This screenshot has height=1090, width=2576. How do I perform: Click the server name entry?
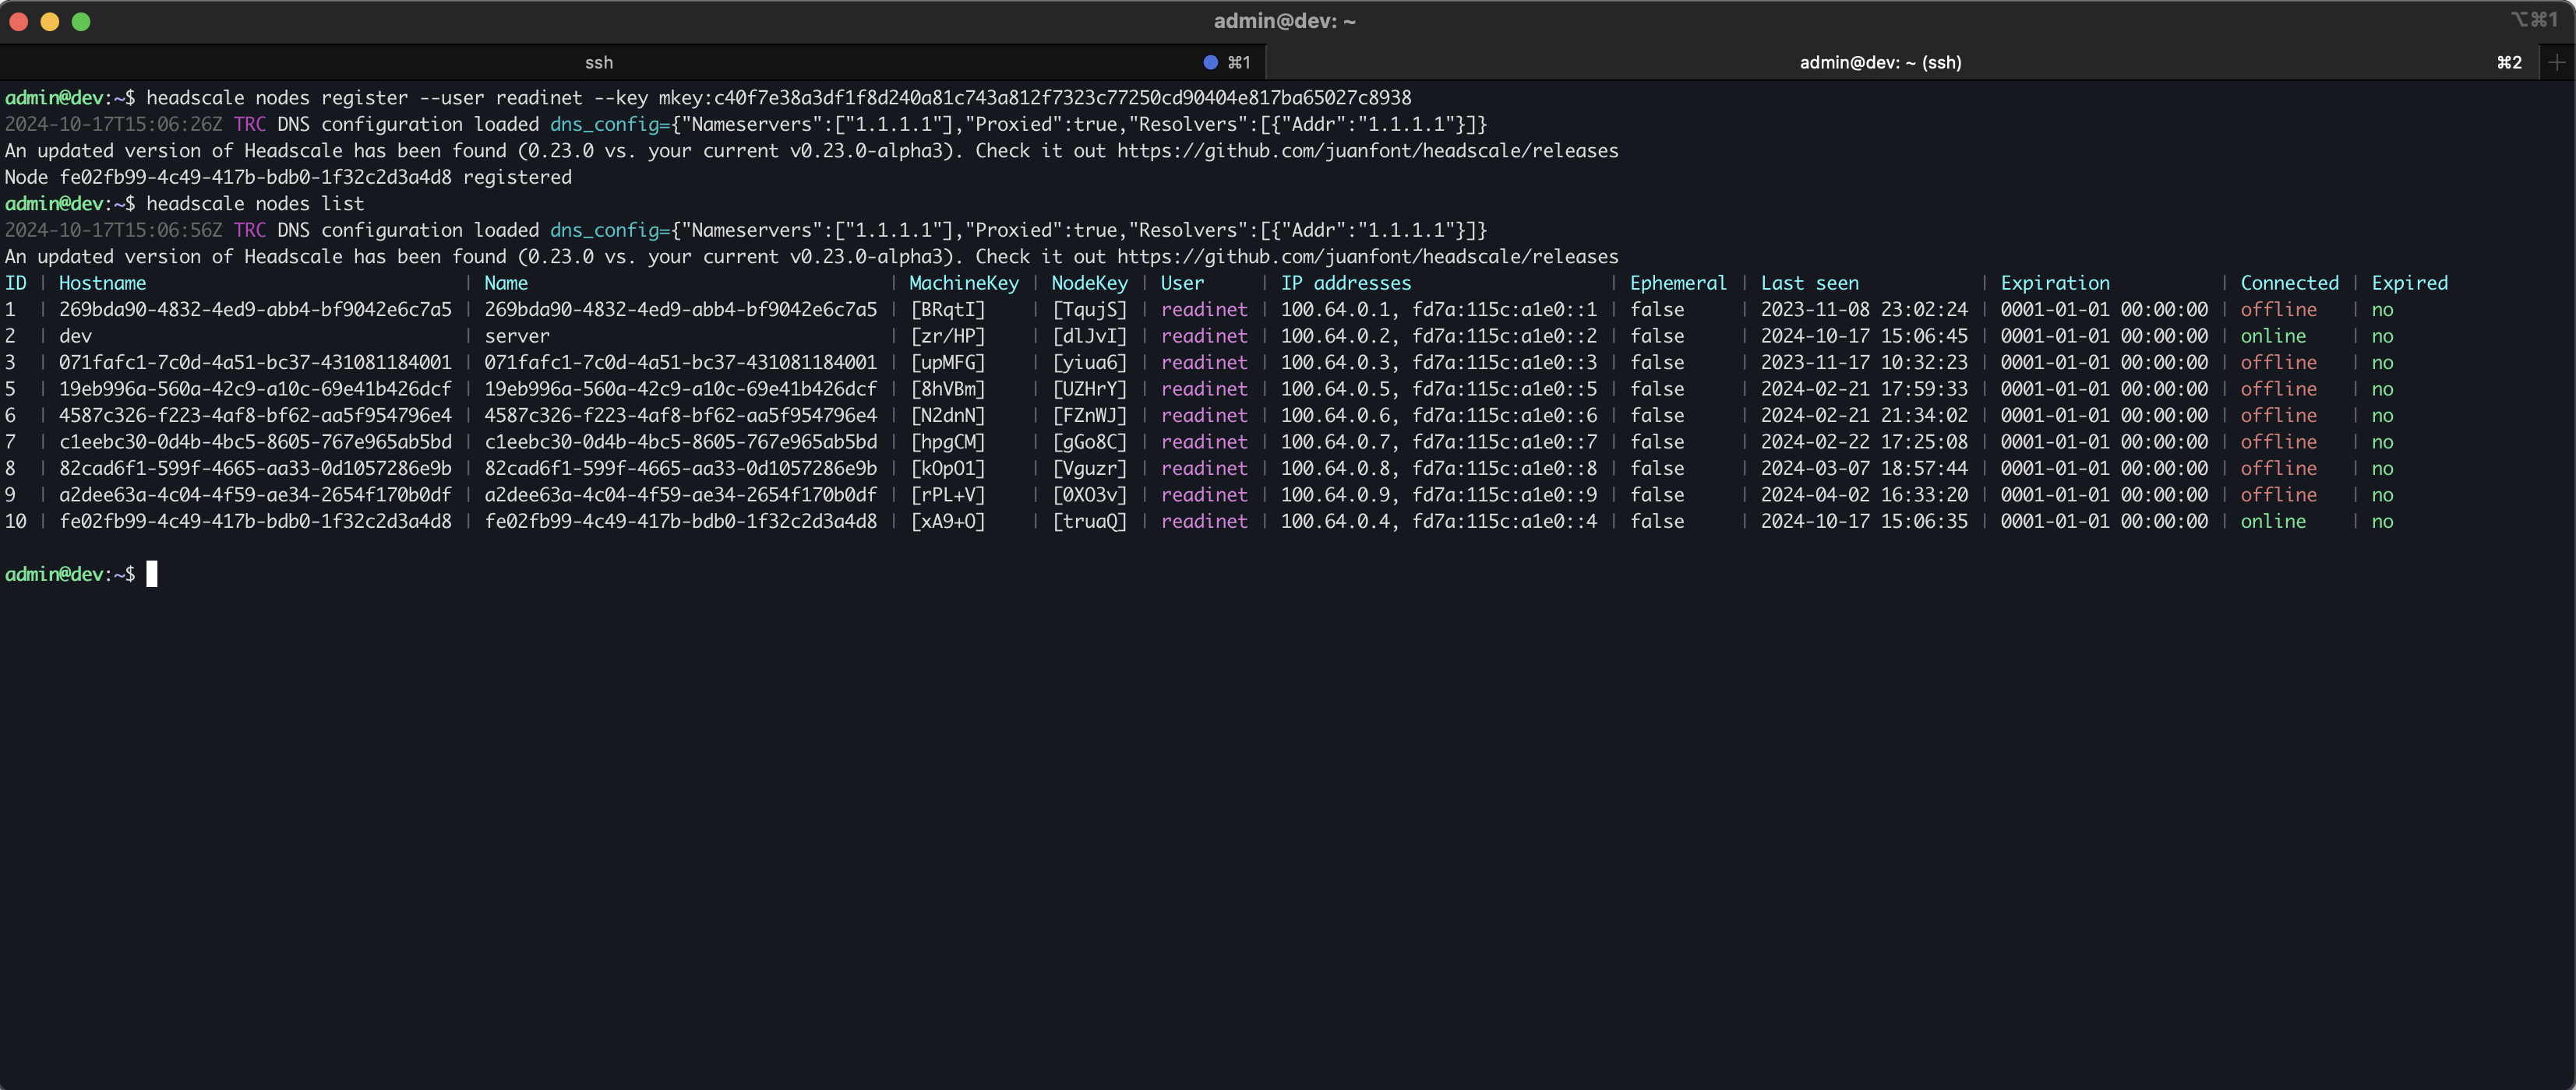pos(517,336)
